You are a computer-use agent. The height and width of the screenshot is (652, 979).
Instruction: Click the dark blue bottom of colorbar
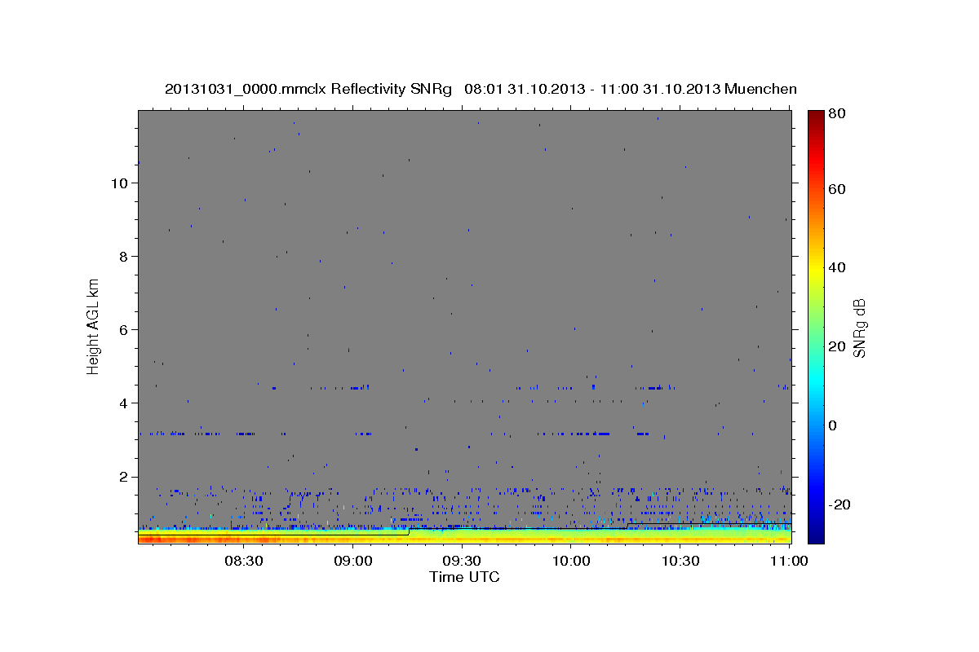pos(816,538)
